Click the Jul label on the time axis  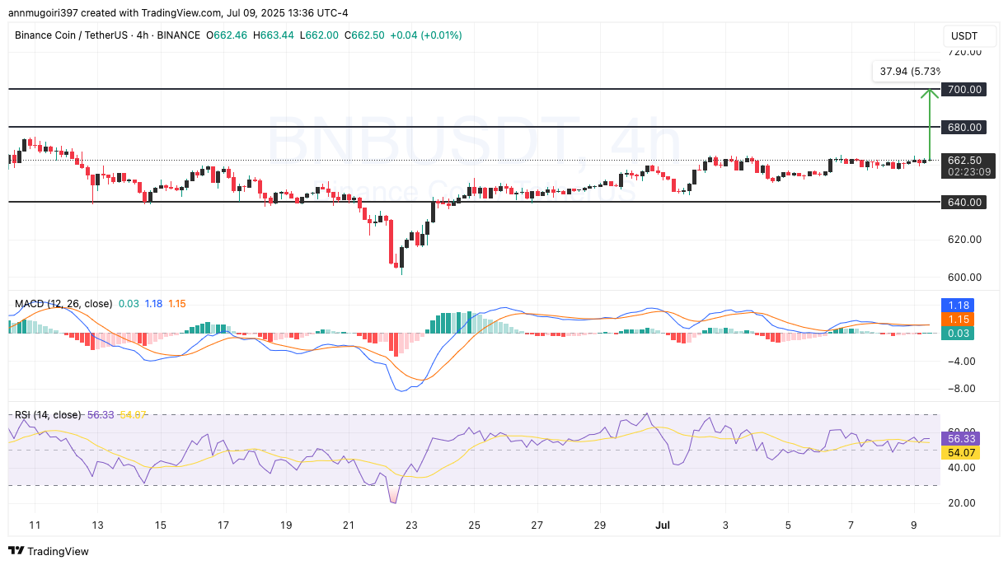[661, 525]
